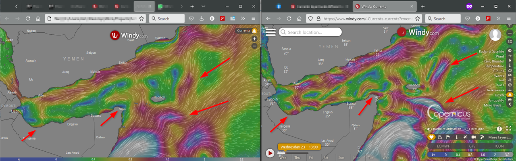
Task: Click the airplane icon in bottom bar
Action: click(x=465, y=137)
